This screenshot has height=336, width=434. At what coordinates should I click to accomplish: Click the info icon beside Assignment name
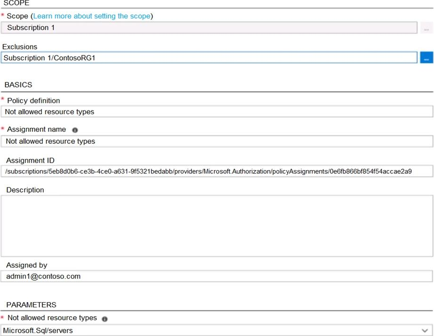pyautogui.click(x=75, y=130)
